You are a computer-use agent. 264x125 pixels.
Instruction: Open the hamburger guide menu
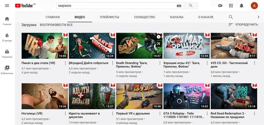pyautogui.click(x=7, y=6)
